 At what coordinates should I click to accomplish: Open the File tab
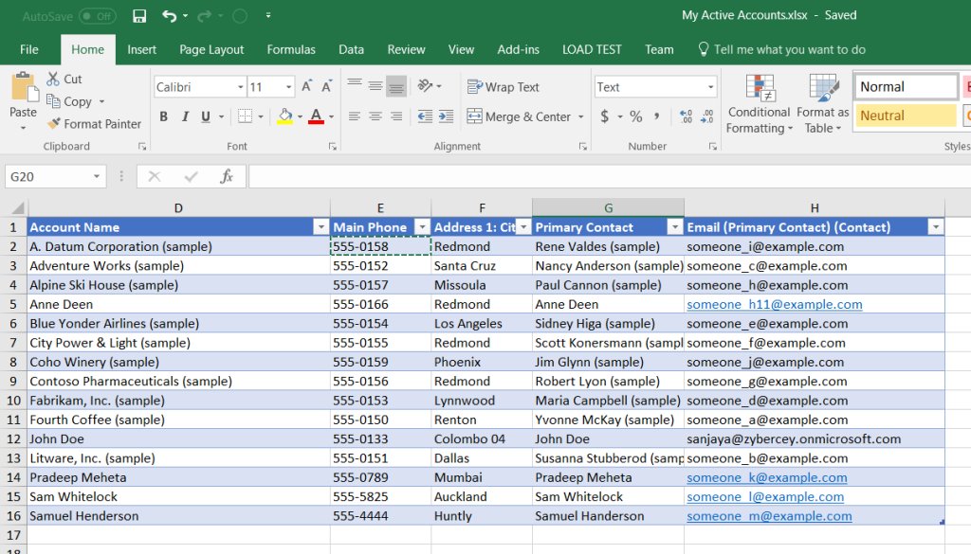coord(29,49)
